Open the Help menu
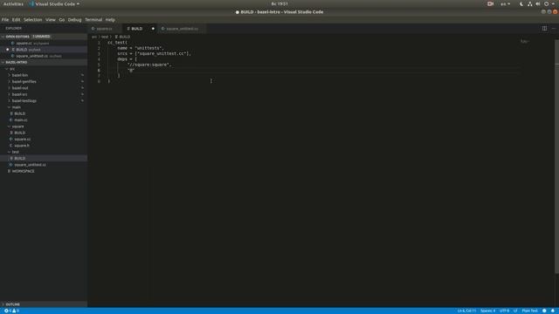This screenshot has height=314, width=559. 110,19
